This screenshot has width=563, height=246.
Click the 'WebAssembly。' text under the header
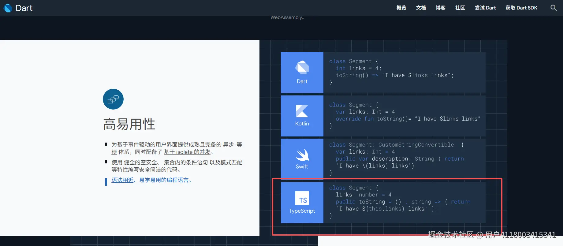(x=287, y=17)
